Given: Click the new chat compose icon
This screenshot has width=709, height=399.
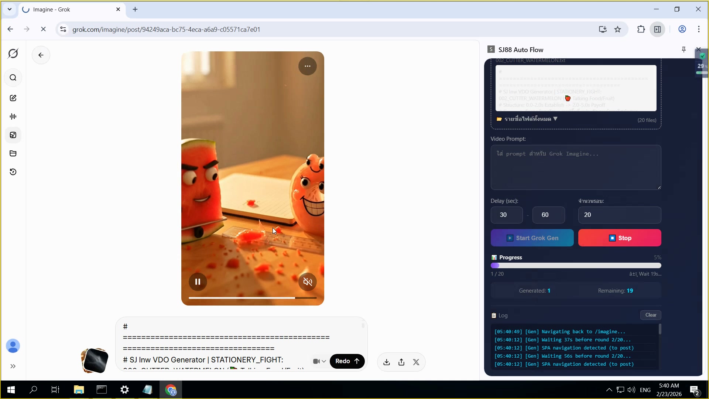Looking at the screenshot, I should click(x=13, y=98).
